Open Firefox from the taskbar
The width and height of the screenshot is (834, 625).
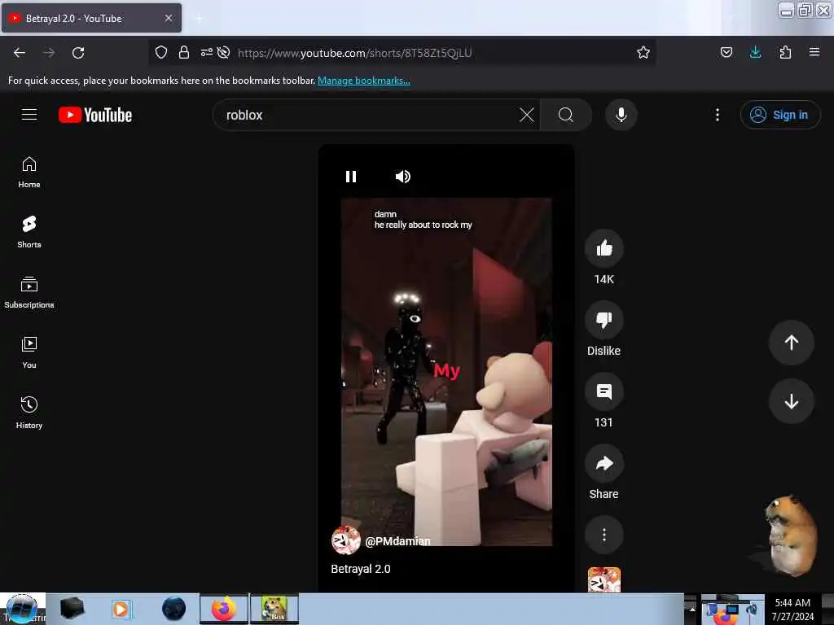click(224, 609)
